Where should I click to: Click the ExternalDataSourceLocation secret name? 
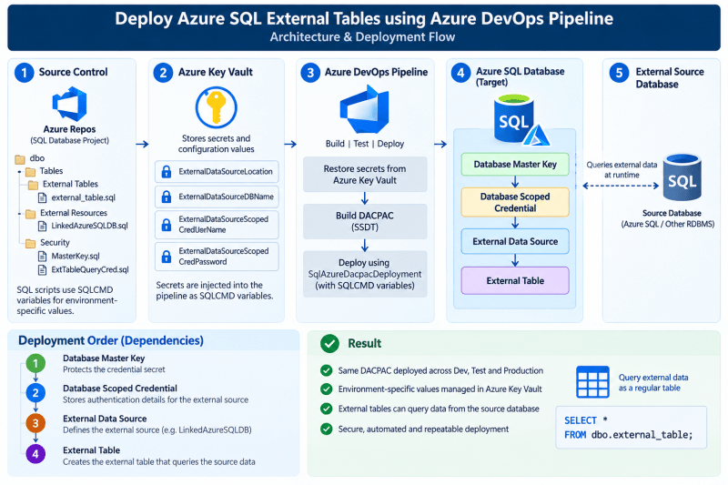pos(226,171)
